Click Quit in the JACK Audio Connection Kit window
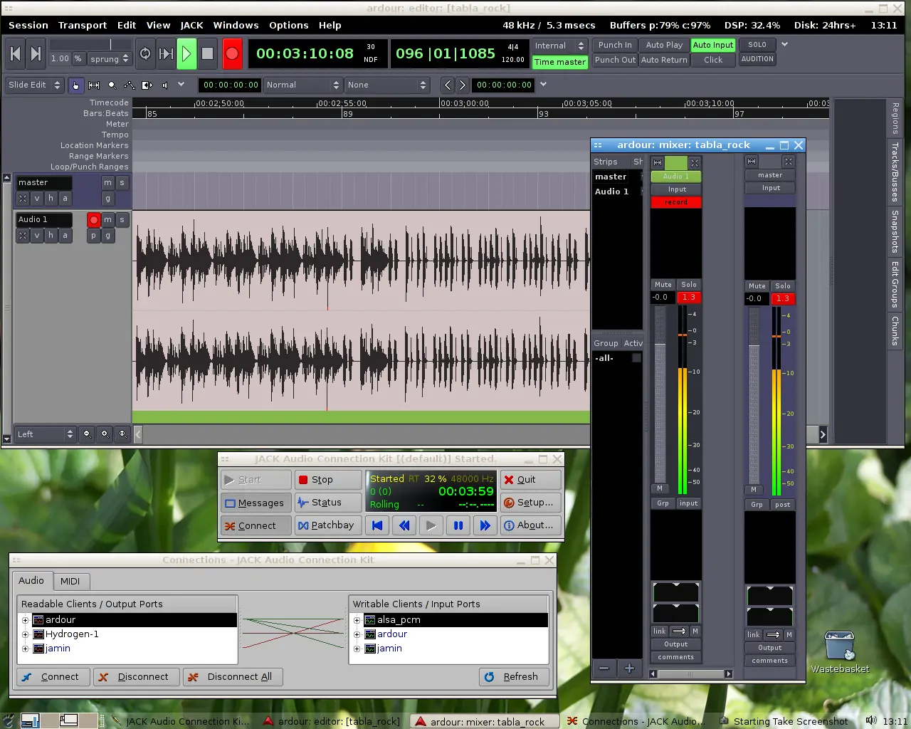The height and width of the screenshot is (729, 911). (530, 479)
